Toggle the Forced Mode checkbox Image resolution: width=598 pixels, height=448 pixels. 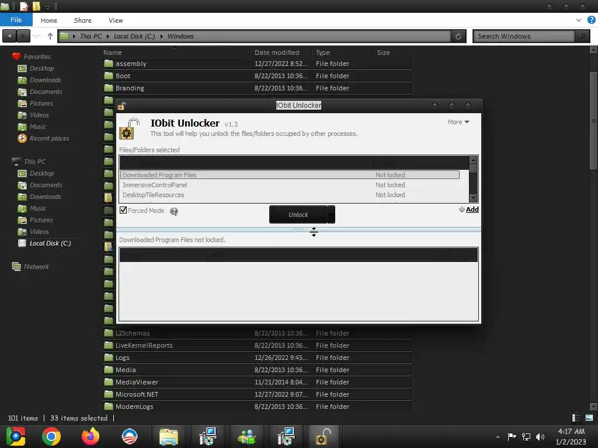click(x=123, y=210)
